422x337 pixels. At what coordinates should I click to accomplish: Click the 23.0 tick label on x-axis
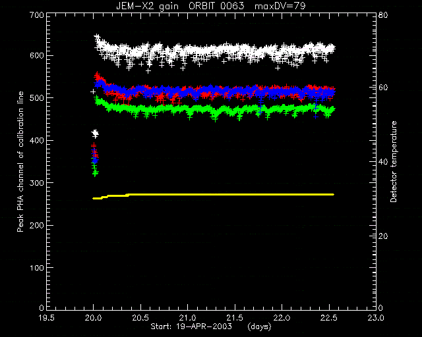coord(376,318)
